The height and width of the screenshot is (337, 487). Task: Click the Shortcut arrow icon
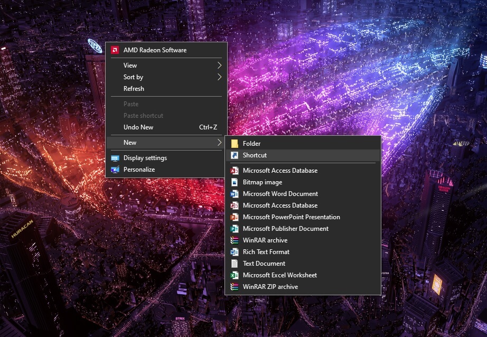pyautogui.click(x=235, y=155)
